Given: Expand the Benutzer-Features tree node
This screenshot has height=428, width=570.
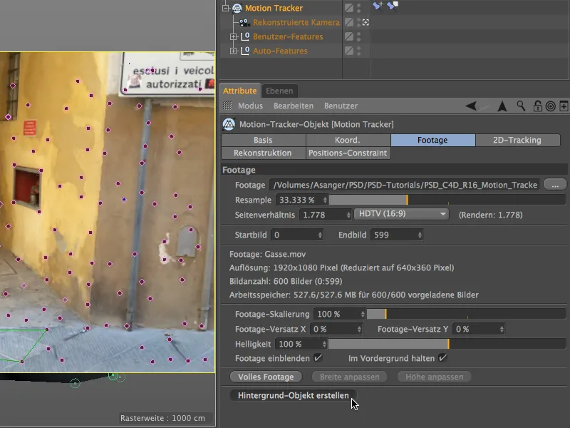Looking at the screenshot, I should pyautogui.click(x=233, y=37).
